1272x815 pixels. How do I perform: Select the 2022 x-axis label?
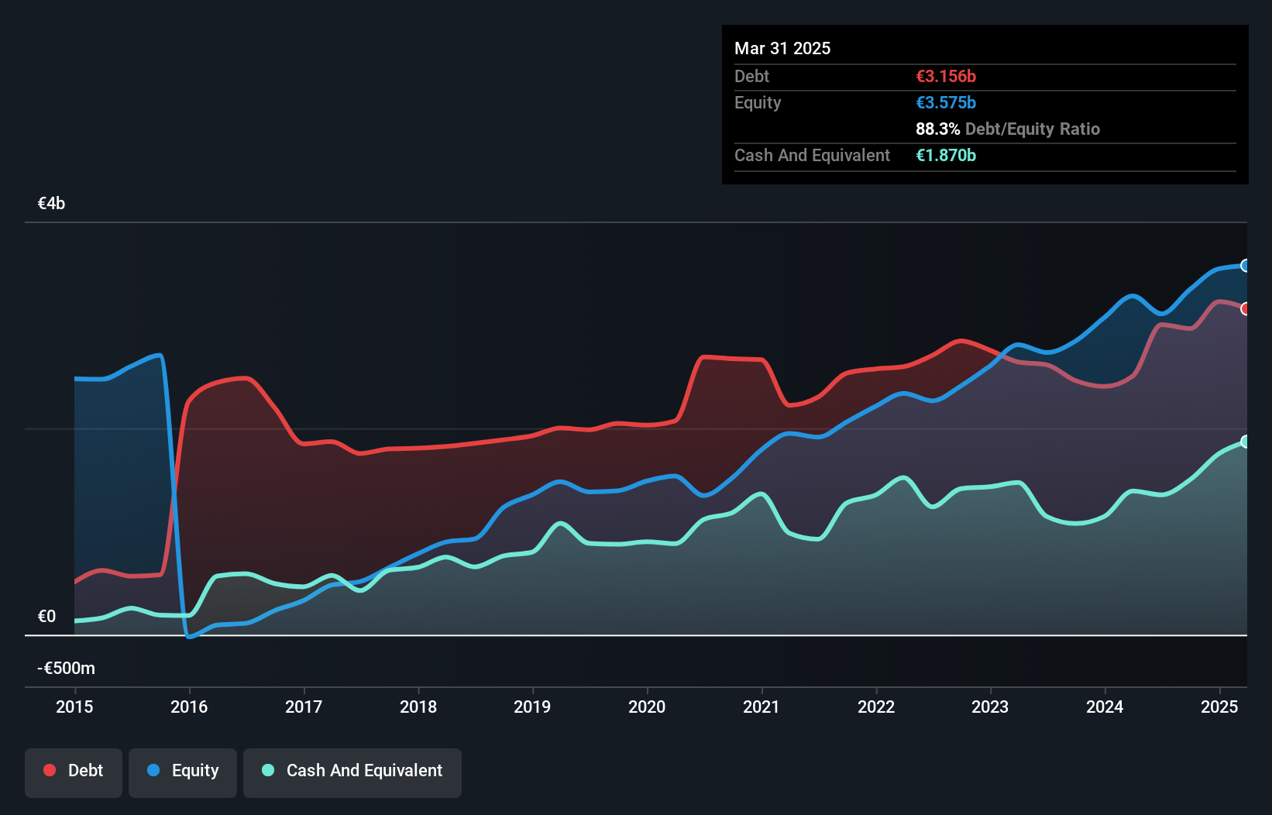pos(876,707)
